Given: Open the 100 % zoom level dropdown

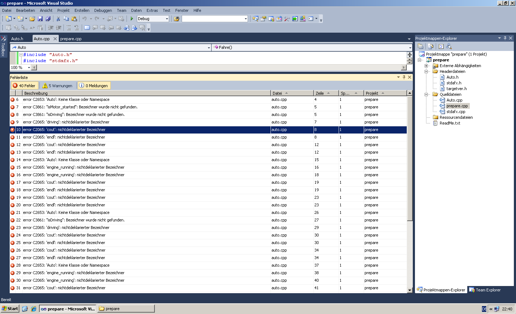Looking at the screenshot, I should click(29, 67).
